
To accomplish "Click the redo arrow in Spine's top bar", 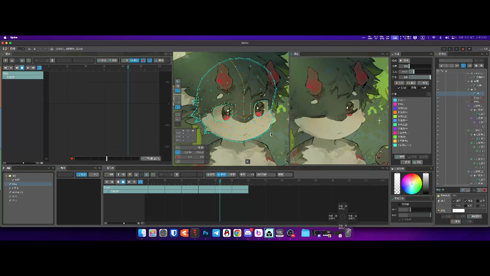I will 45,49.
